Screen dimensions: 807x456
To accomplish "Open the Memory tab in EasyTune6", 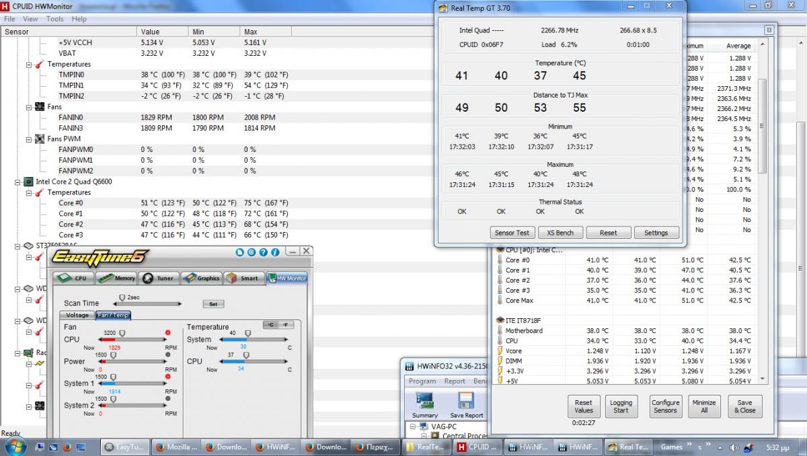I will tap(116, 278).
